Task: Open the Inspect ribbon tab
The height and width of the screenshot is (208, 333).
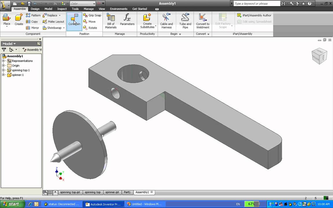Action: click(62, 9)
